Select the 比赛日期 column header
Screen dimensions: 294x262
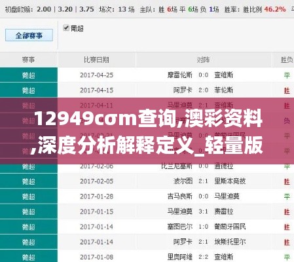point(96,60)
